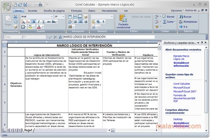Apply percent style format
Screen dimensions: 210x138
coord(98,22)
